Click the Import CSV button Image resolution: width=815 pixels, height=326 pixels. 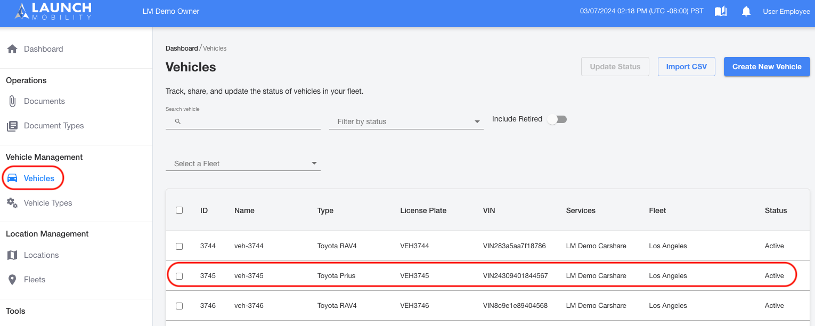pyautogui.click(x=687, y=67)
